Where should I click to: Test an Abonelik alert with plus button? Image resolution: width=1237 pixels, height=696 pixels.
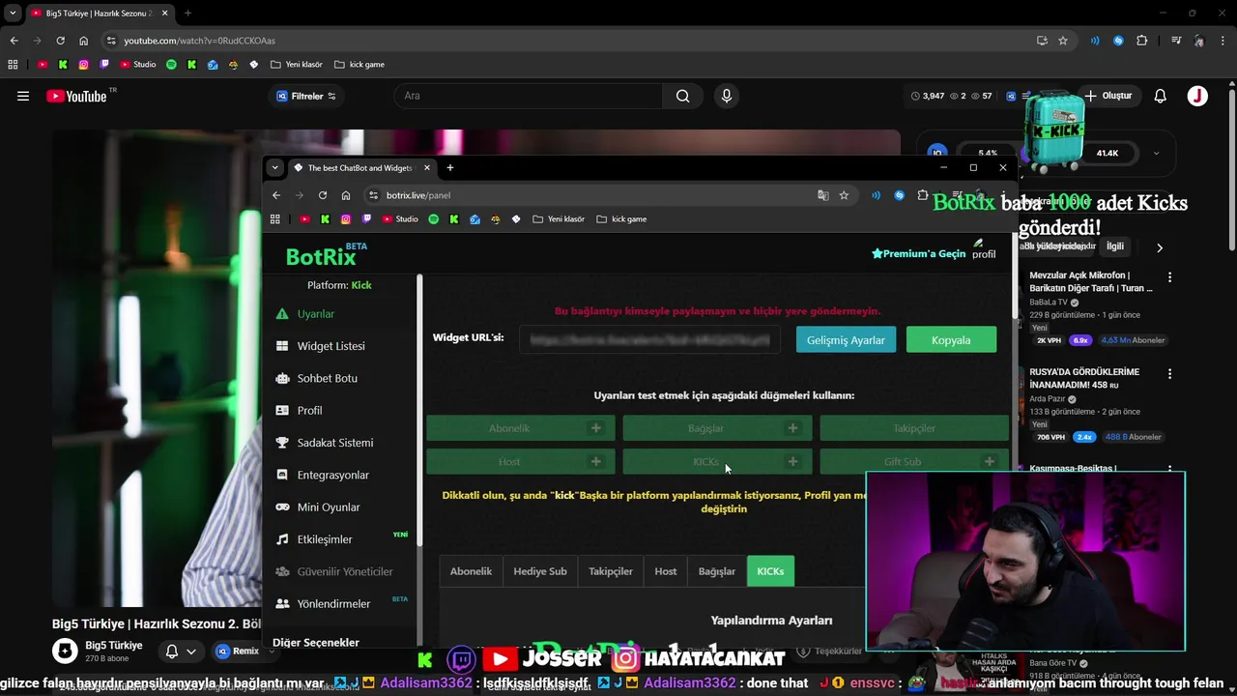click(x=596, y=428)
